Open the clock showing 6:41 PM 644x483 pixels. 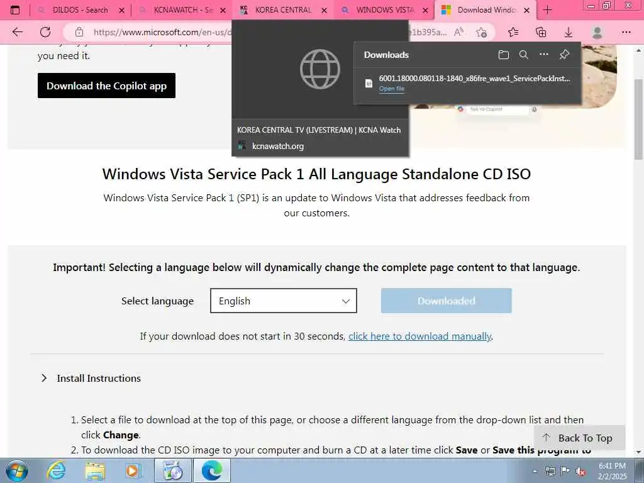click(613, 471)
